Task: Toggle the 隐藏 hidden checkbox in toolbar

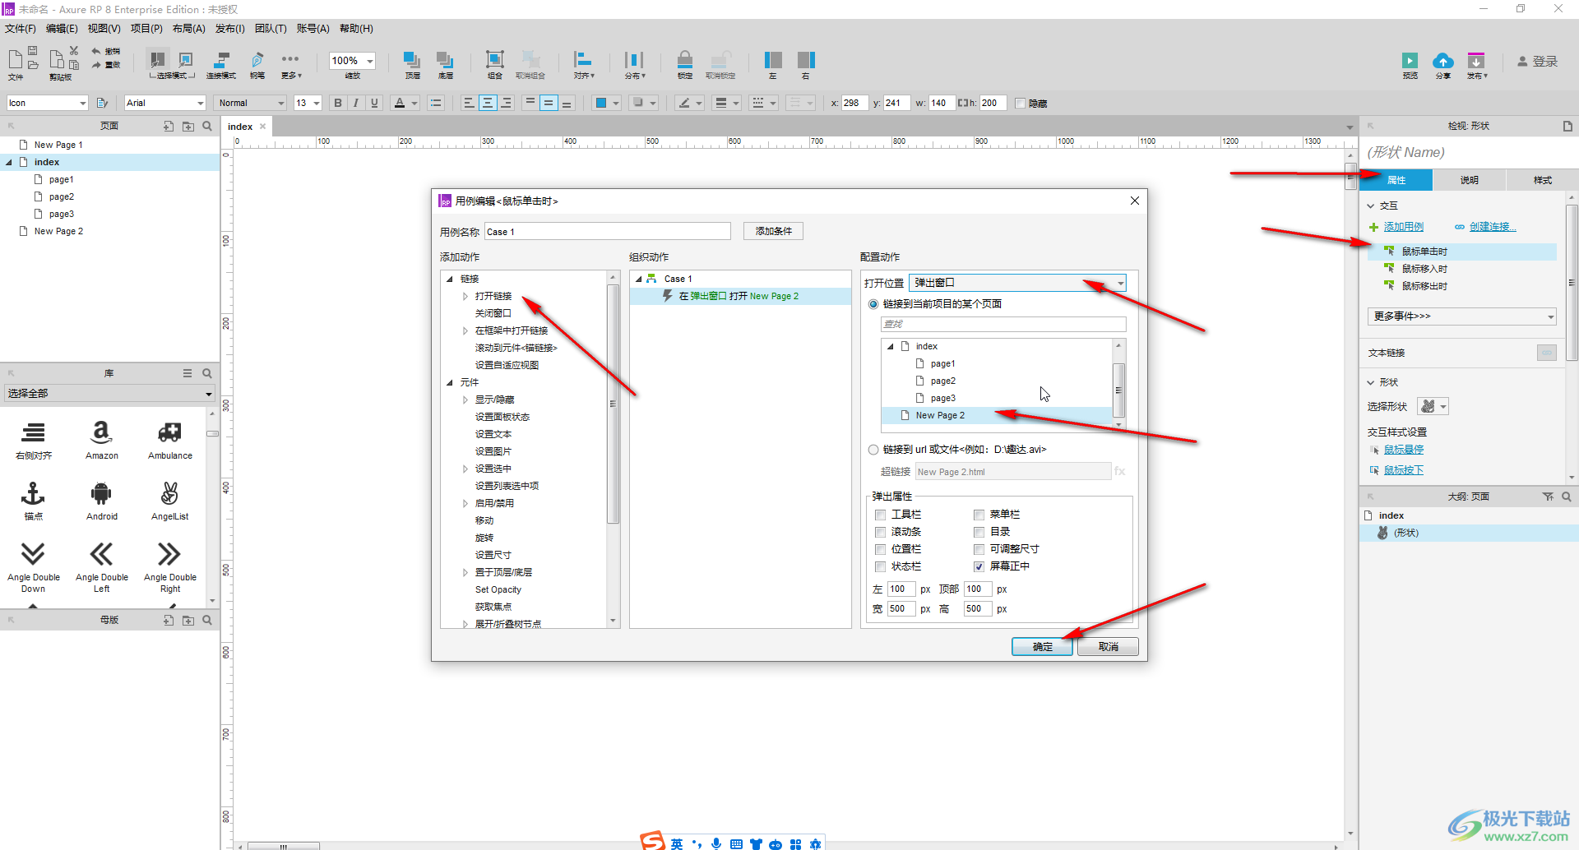Action: click(x=1021, y=104)
